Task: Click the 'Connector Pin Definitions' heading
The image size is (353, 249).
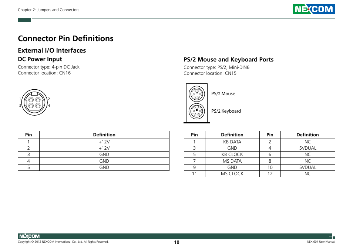Action: pos(66,38)
